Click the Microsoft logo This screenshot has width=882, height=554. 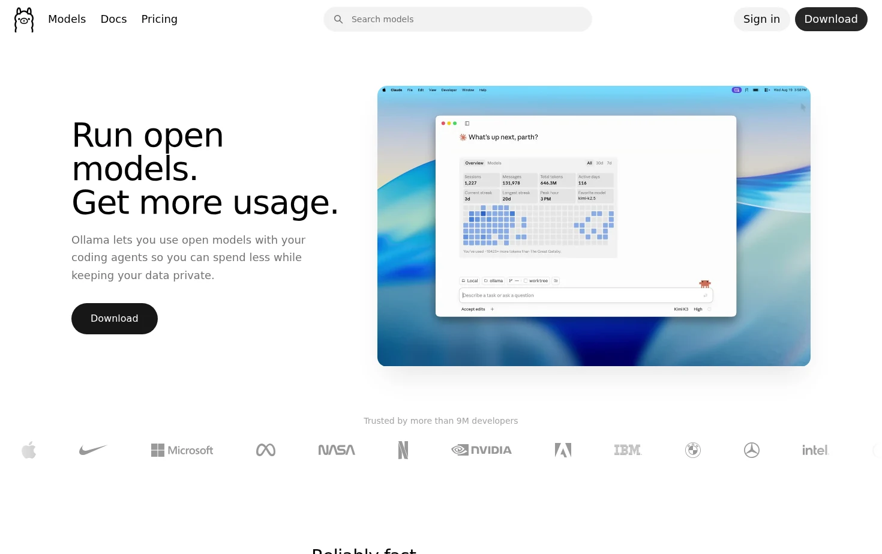click(x=182, y=450)
